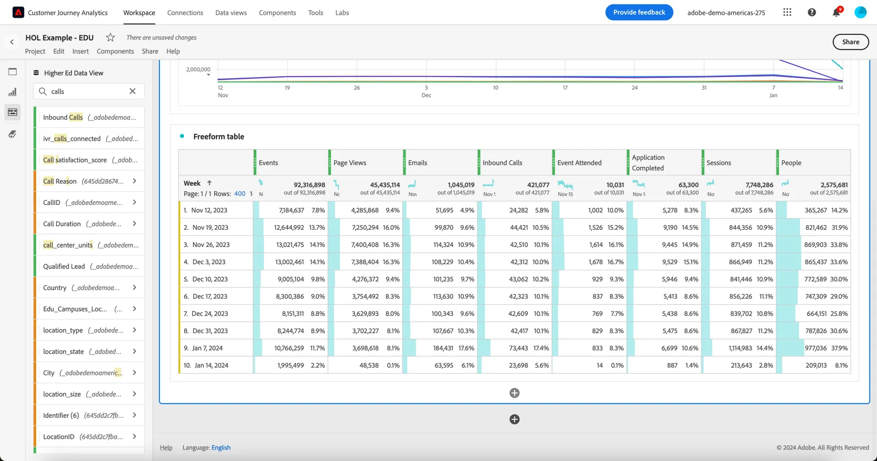
Task: Open the Rows 400 dropdown
Action: pos(240,194)
